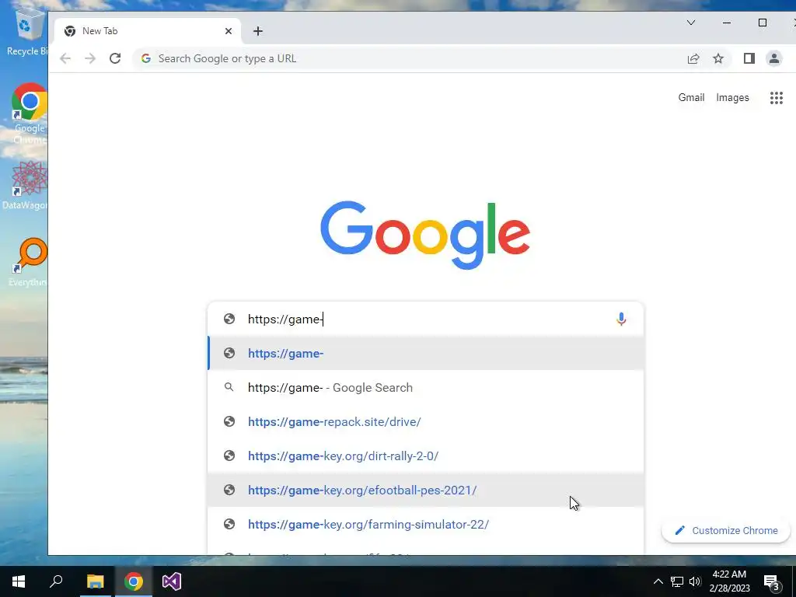This screenshot has height=597, width=796.
Task: Open the notification center icon
Action: (772, 583)
